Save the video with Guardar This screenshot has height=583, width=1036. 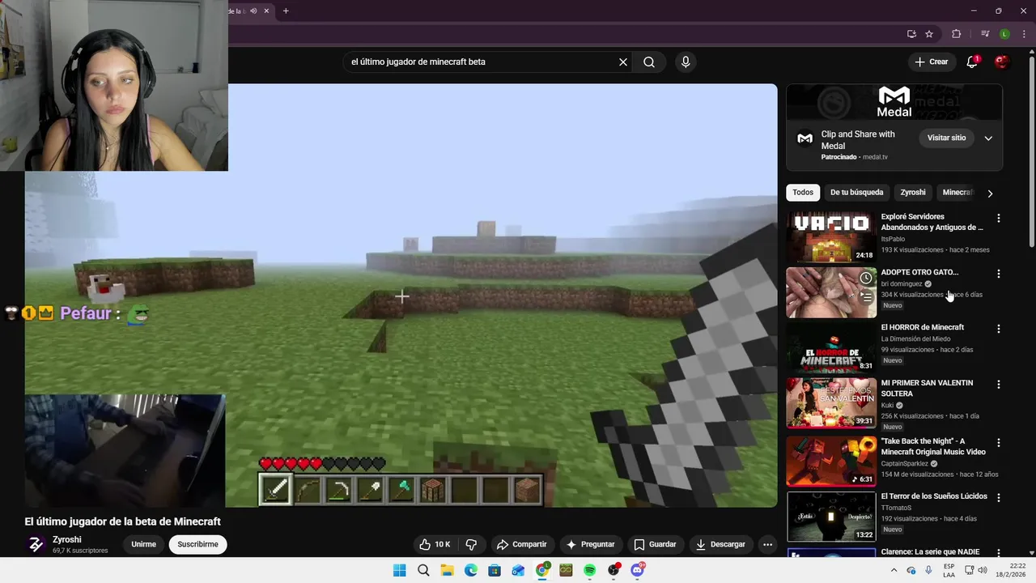click(x=655, y=544)
